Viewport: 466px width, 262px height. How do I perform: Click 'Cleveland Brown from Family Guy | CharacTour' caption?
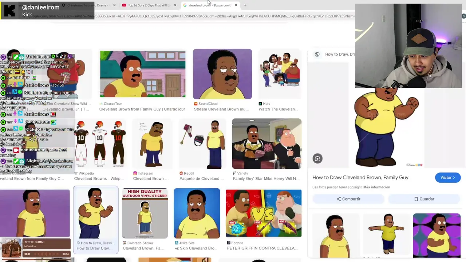[142, 109]
